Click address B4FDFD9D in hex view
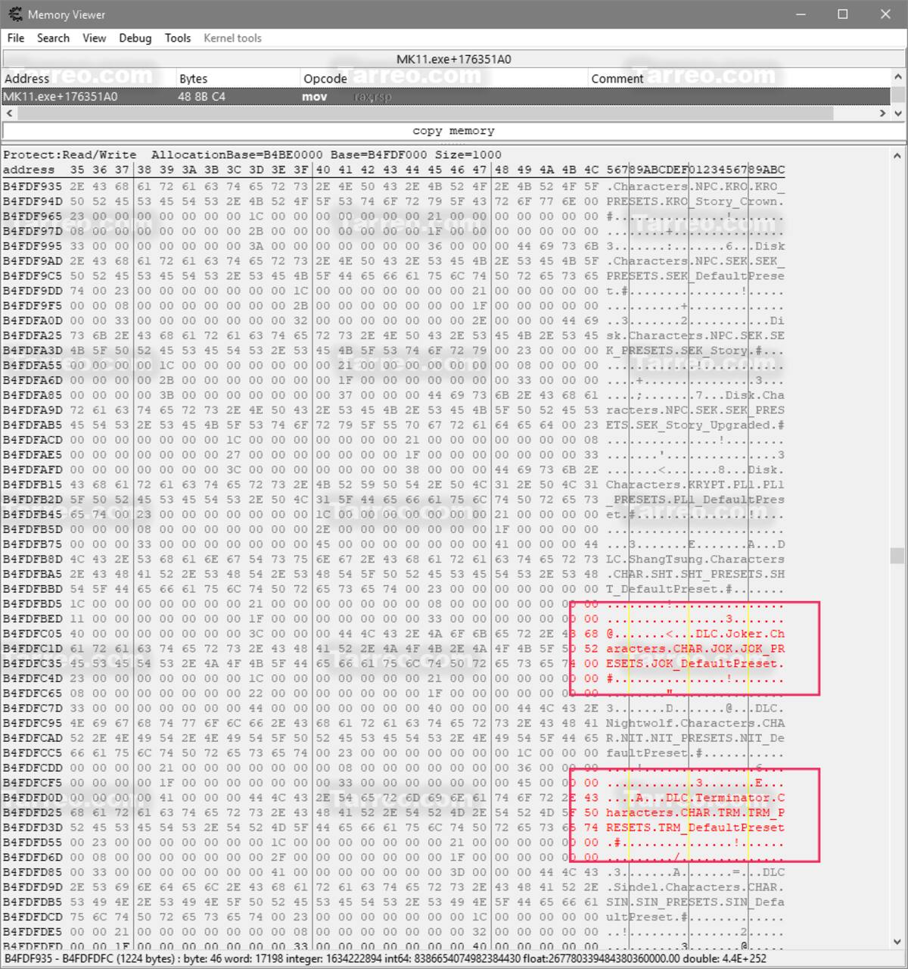The width and height of the screenshot is (908, 969). [x=33, y=887]
